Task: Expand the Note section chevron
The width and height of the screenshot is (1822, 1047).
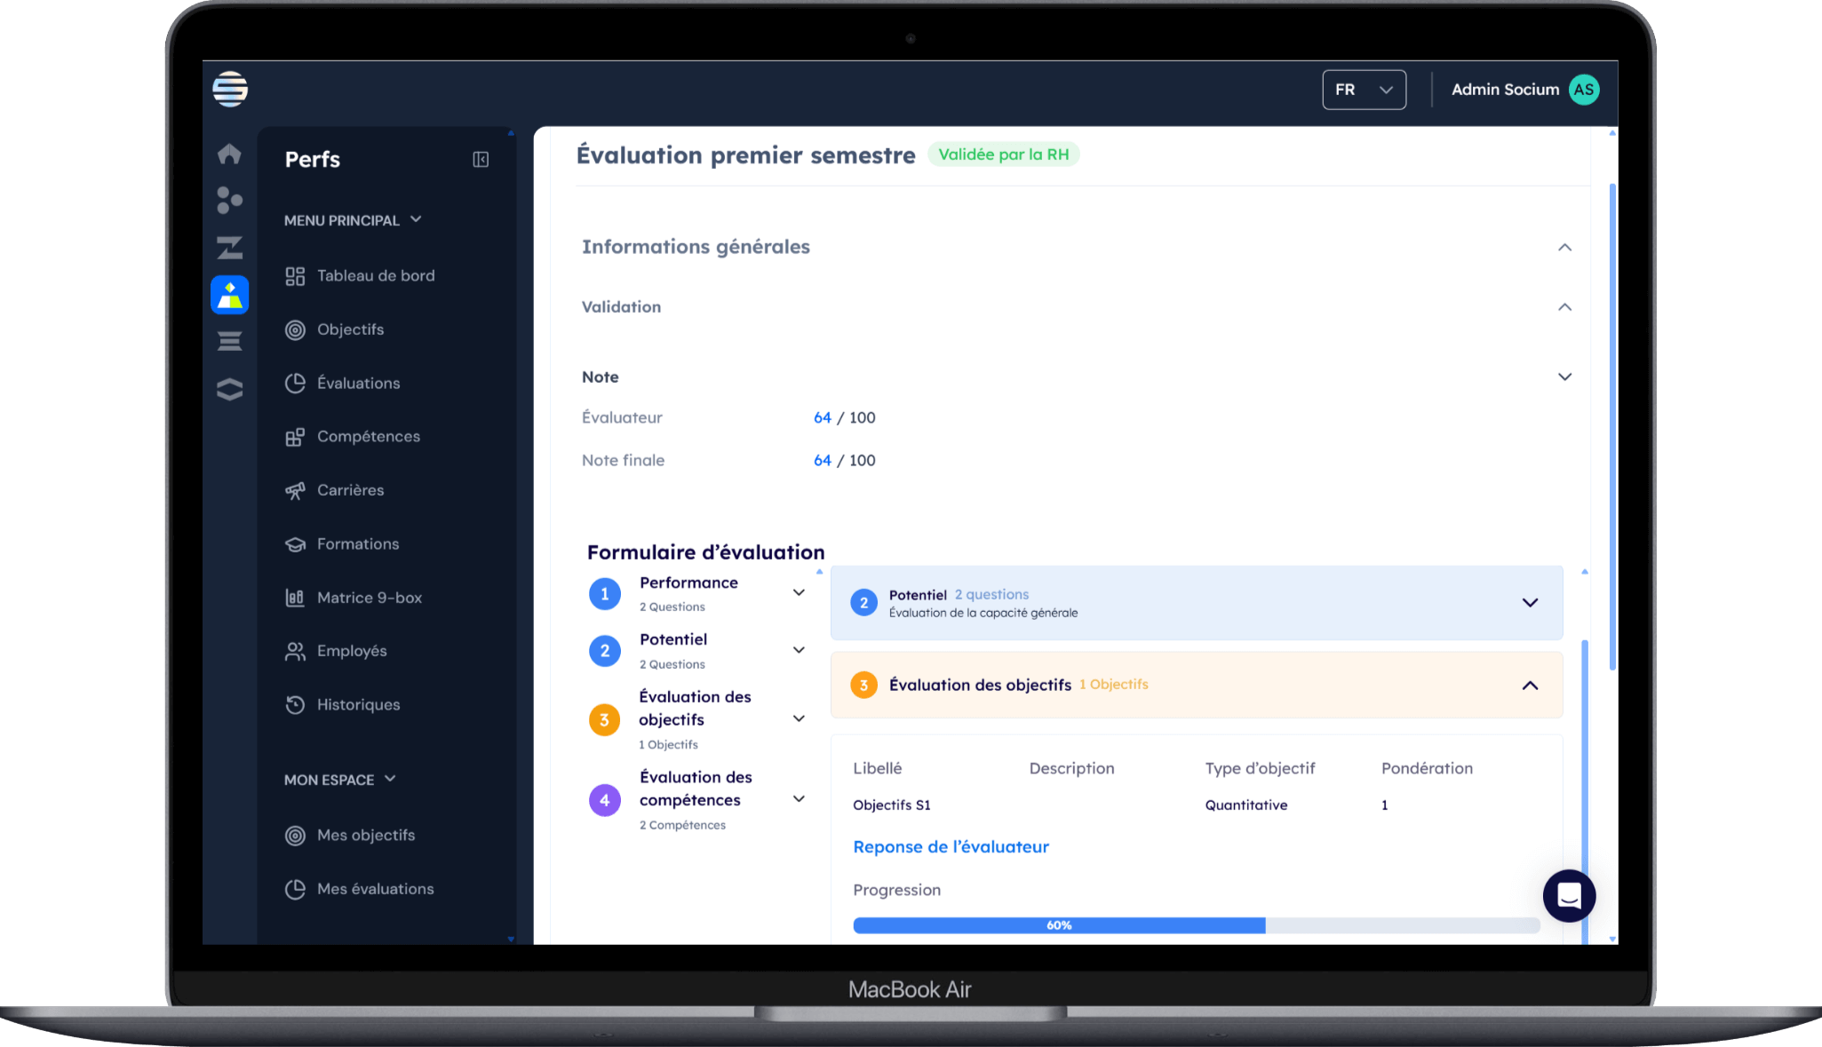Action: pyautogui.click(x=1564, y=377)
